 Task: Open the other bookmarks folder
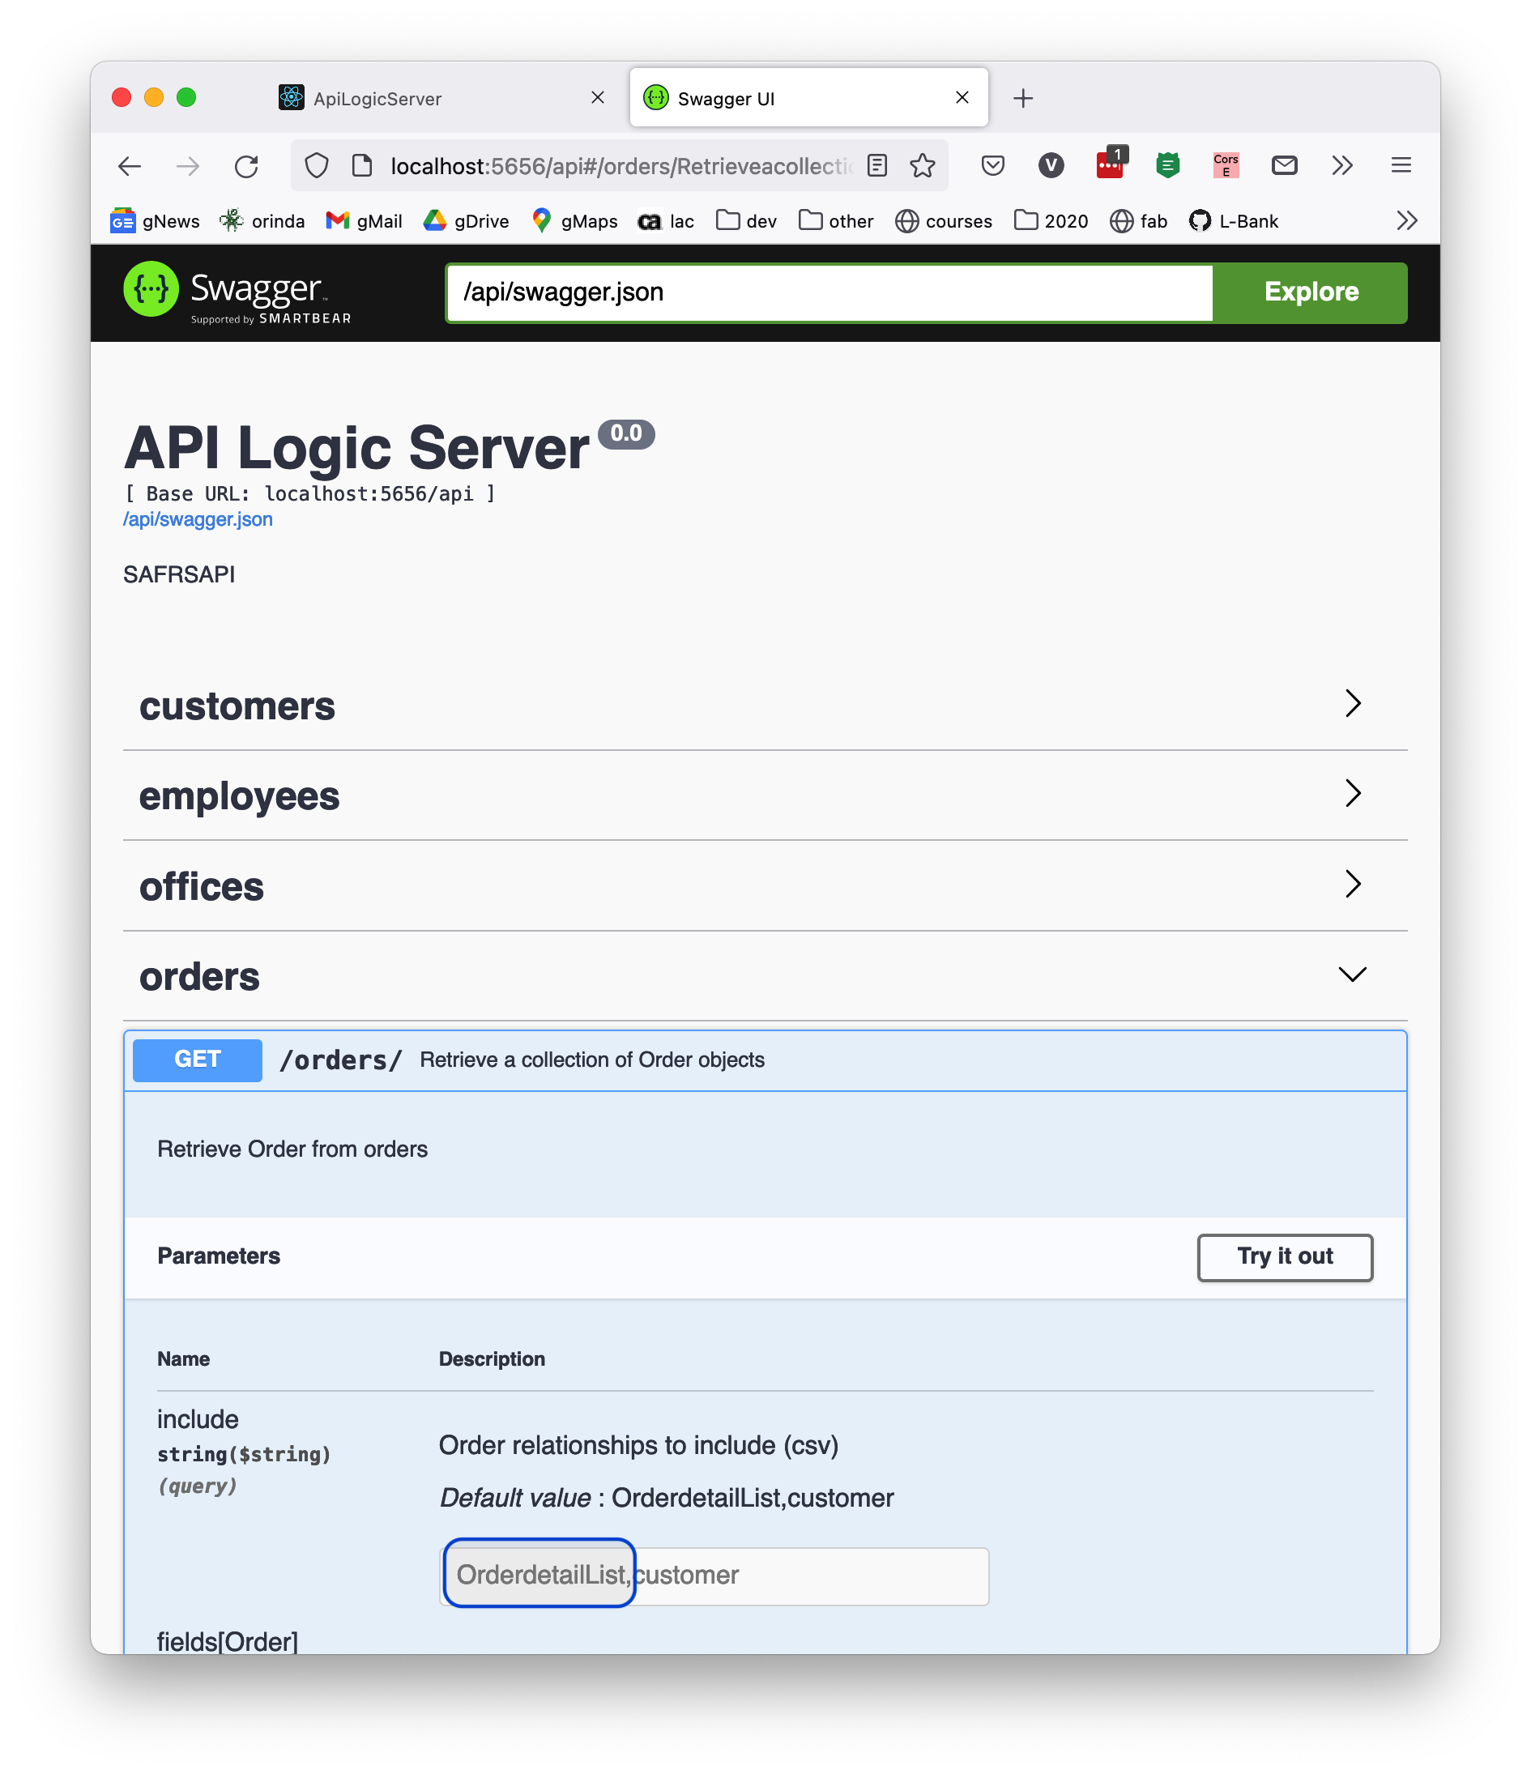pyautogui.click(x=836, y=221)
